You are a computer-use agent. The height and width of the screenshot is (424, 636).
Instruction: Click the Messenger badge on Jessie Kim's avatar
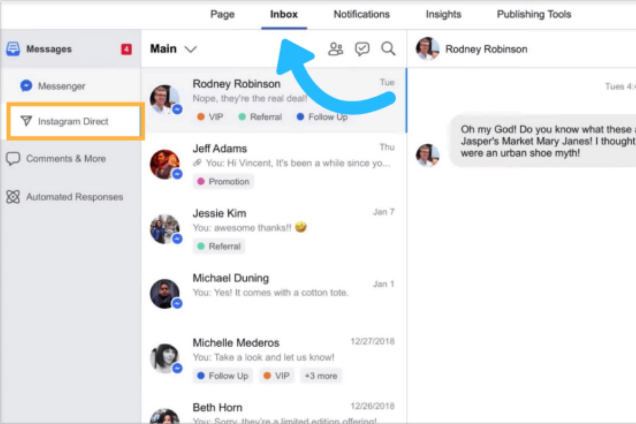(177, 239)
